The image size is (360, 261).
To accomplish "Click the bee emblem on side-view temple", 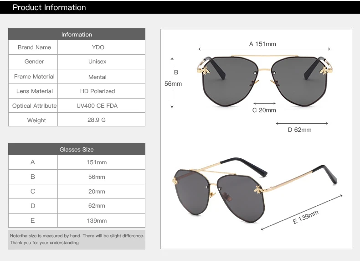I will point(258,190).
